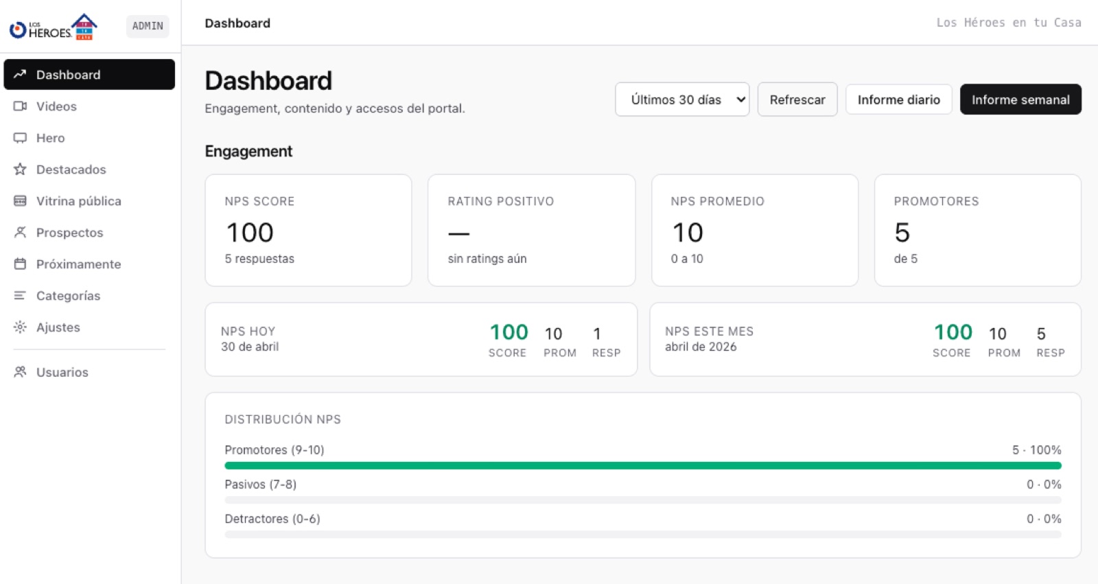This screenshot has height=584, width=1098.
Task: Click the 'de 5' text in Promotores card
Action: 905,259
